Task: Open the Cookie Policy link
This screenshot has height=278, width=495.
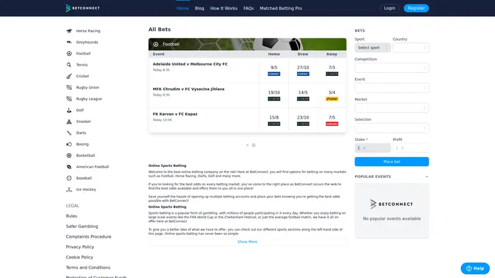Action: 80,258
